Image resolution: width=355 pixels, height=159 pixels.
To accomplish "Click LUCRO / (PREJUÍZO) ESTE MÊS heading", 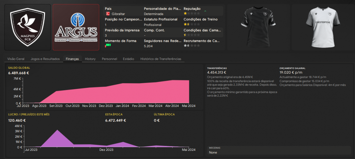I will [29, 114].
